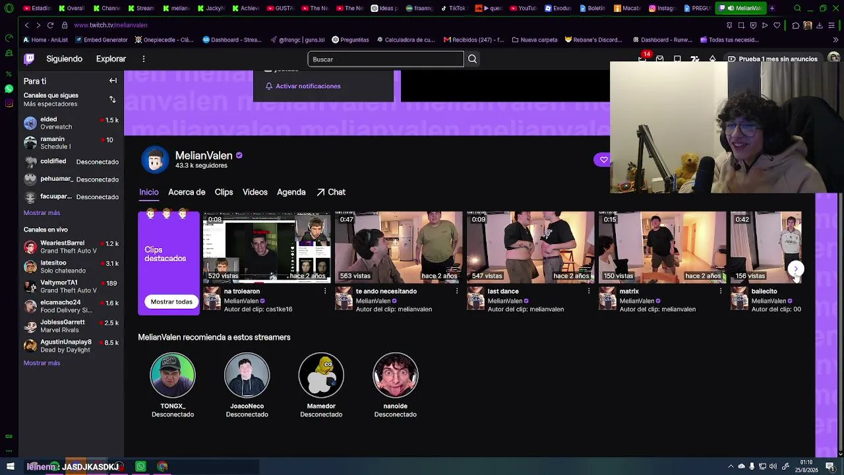Switch to the Acerca de tab
Image resolution: width=844 pixels, height=475 pixels.
point(187,192)
